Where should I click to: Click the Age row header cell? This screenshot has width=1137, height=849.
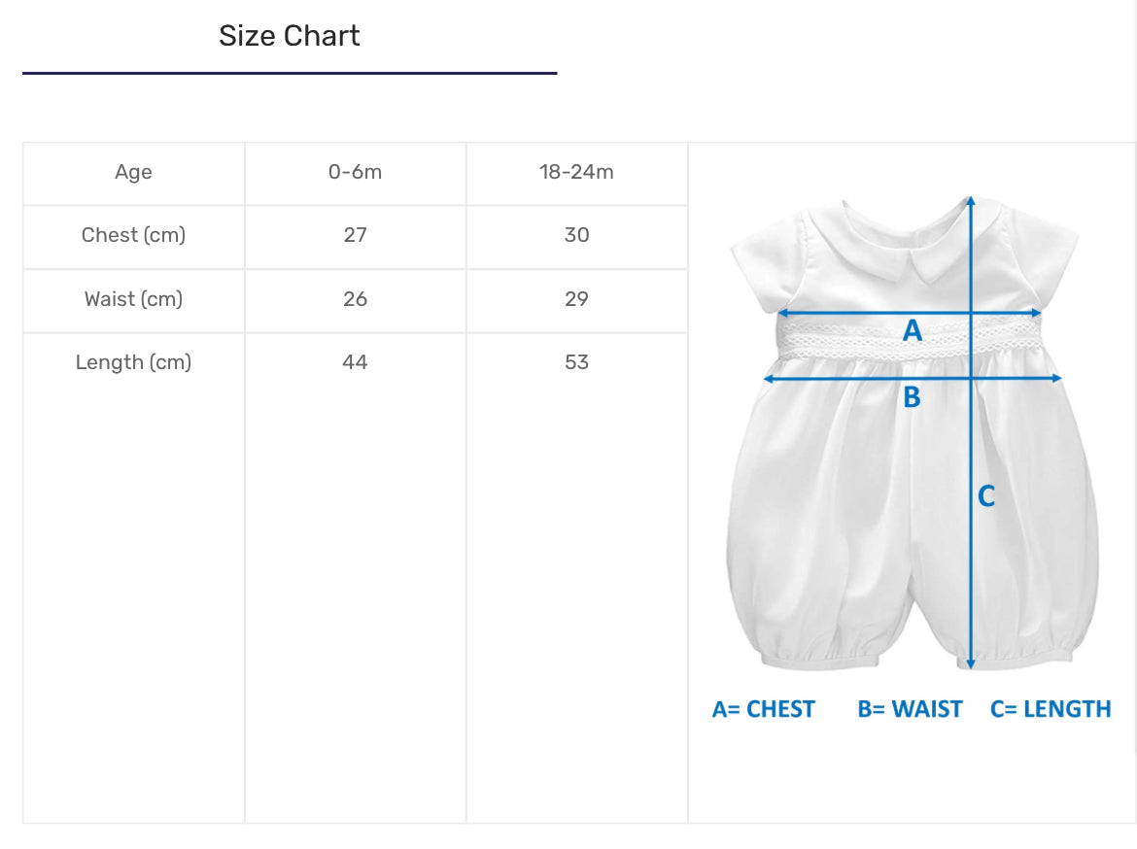pos(133,173)
